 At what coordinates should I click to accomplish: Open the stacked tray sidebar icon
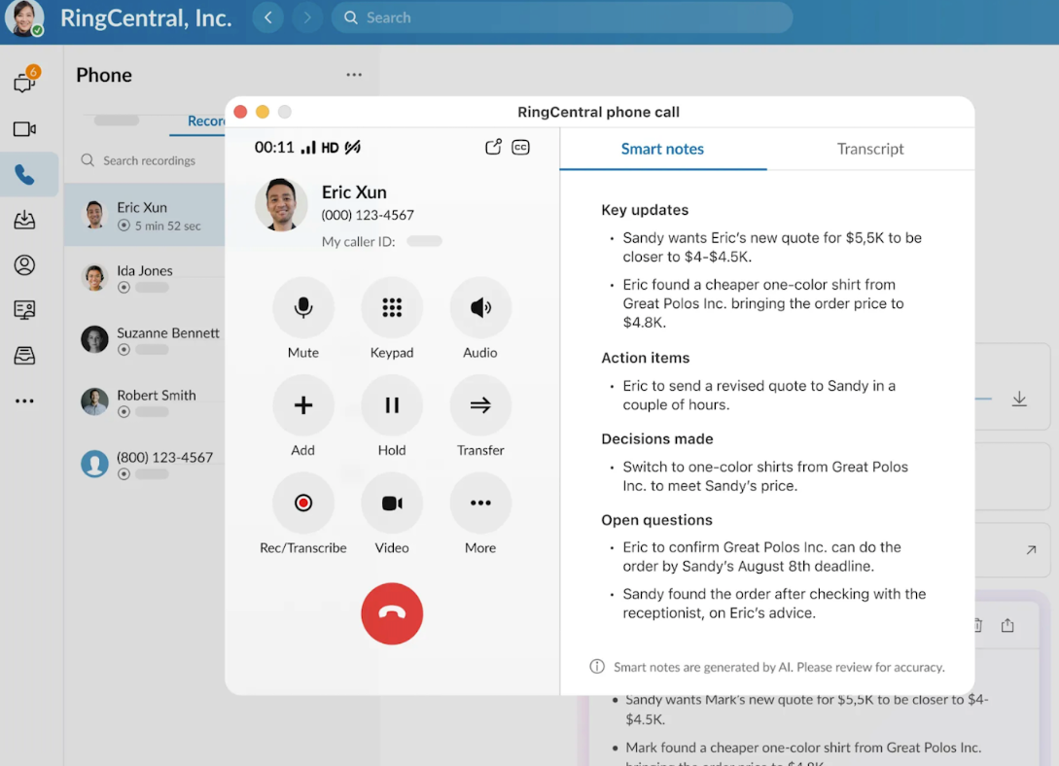tap(25, 355)
